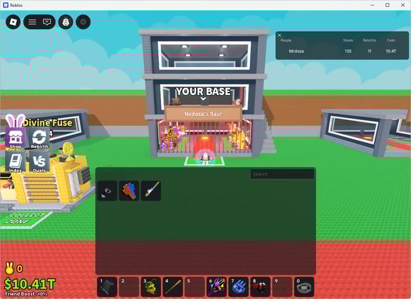
Task: Click the inventory Search field
Action: (x=282, y=174)
